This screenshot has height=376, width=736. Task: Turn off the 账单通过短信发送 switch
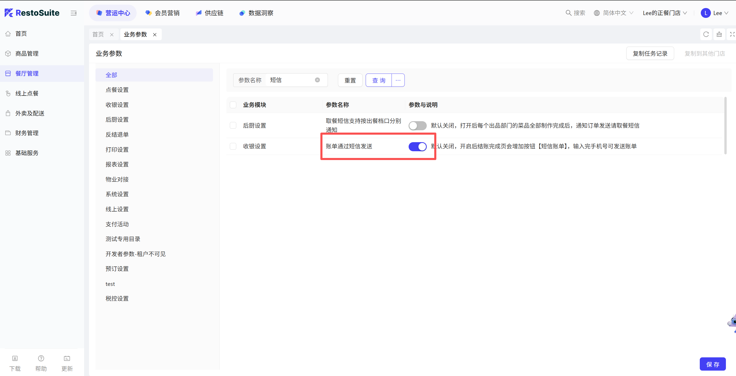coord(417,146)
